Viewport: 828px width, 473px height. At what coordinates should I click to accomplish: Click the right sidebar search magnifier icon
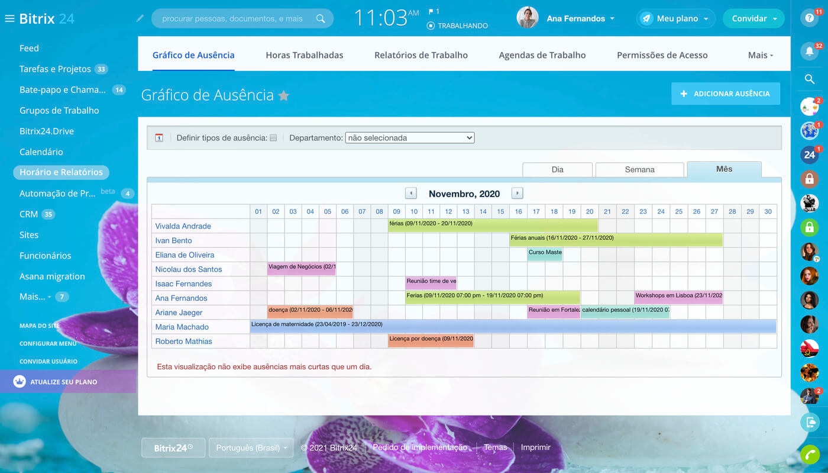pyautogui.click(x=809, y=79)
